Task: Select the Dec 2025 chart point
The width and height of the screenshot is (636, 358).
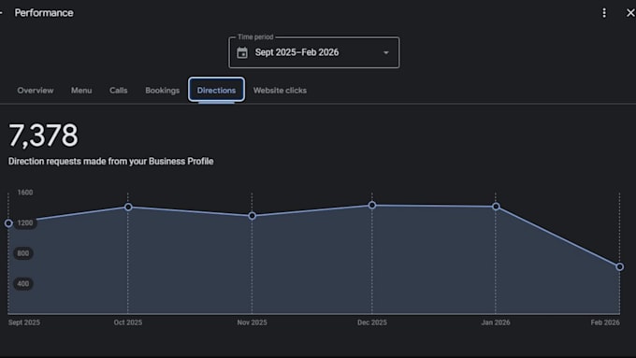Action: (x=372, y=205)
